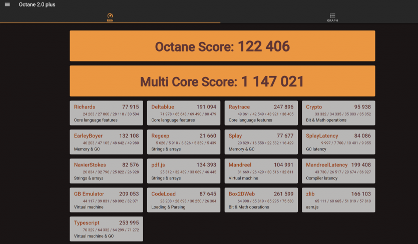Switch to the RUN tab
Screen dimensions: 418x244
pyautogui.click(x=110, y=18)
